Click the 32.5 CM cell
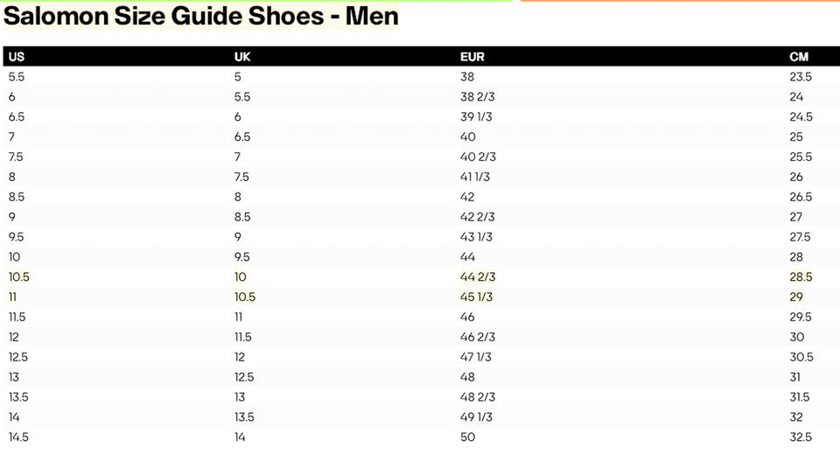The image size is (840, 455). click(x=801, y=437)
